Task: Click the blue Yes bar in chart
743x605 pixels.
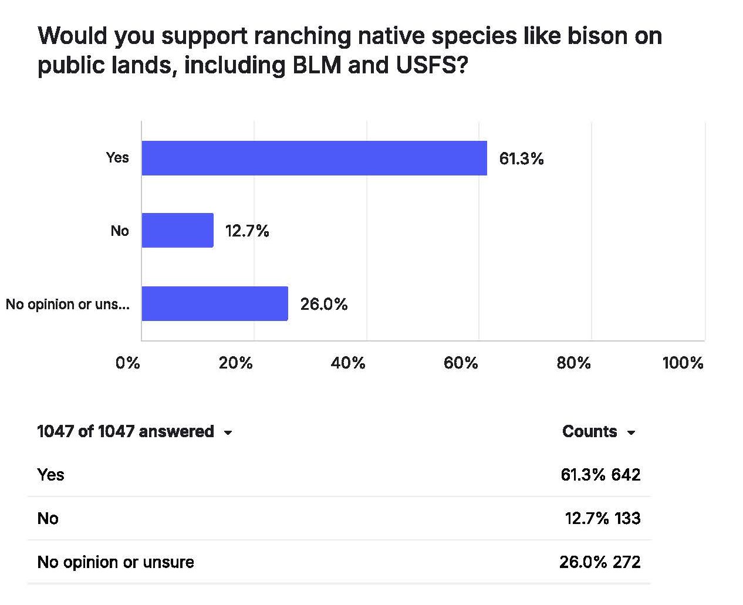Action: click(314, 158)
